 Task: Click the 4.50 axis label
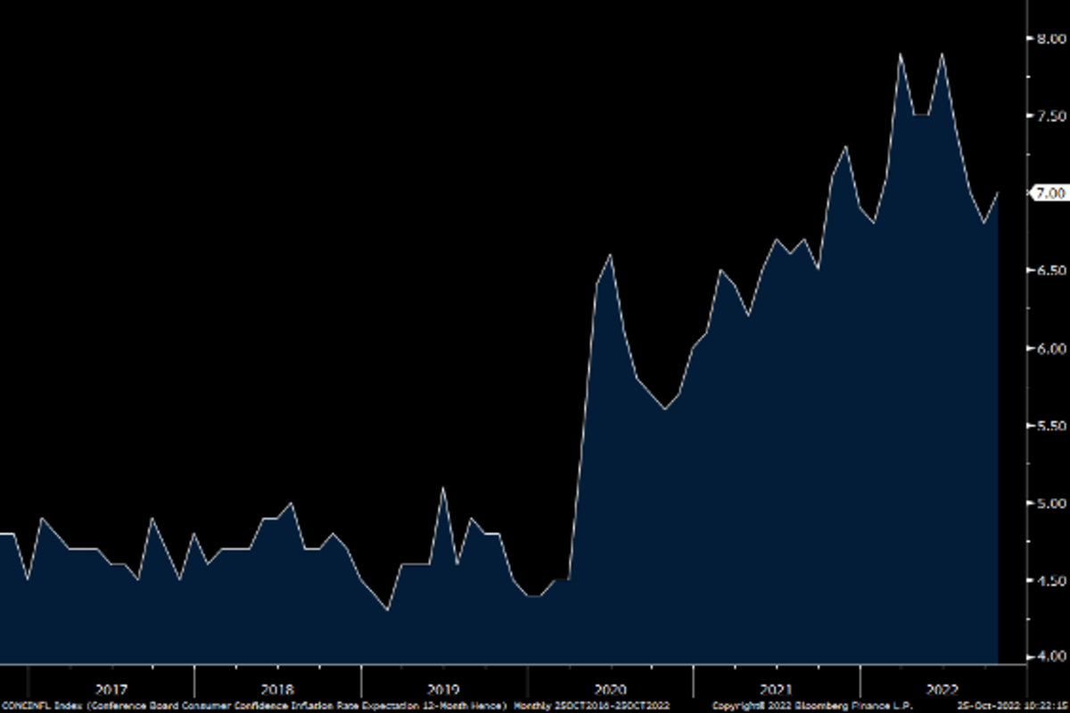point(1050,580)
